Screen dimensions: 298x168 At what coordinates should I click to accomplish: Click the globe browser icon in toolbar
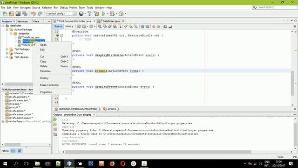[x=81, y=14]
